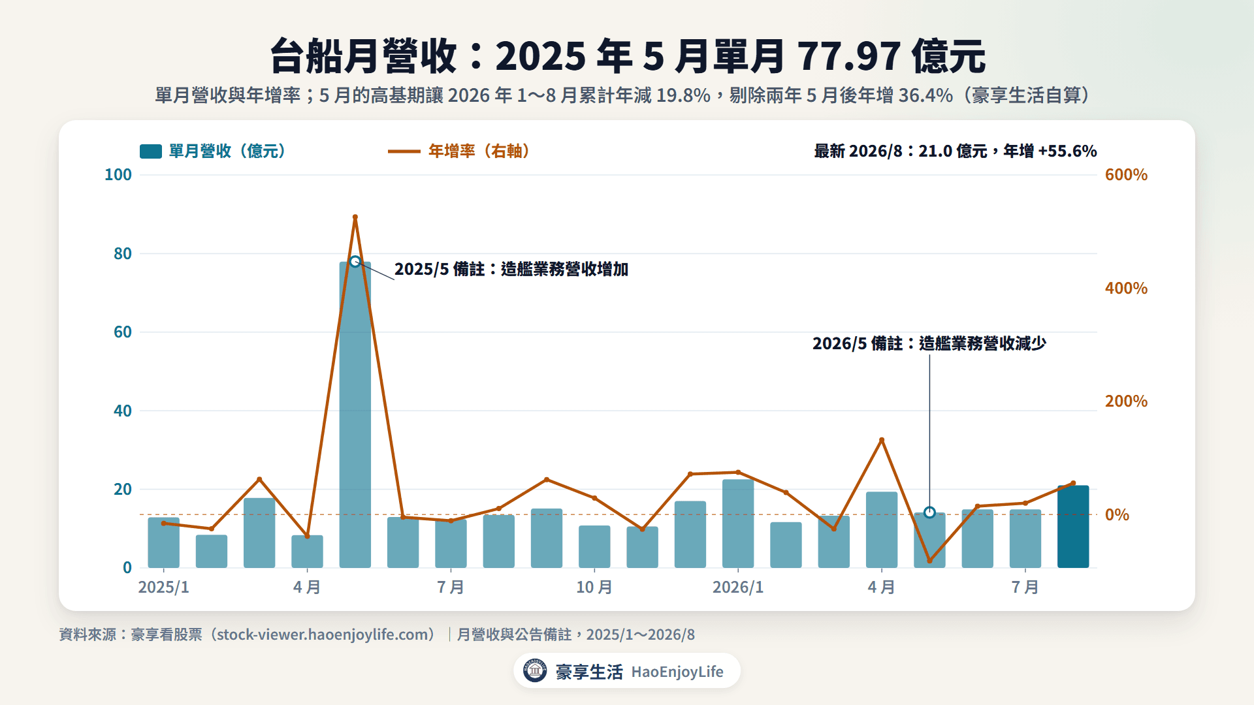Click the left axis label 20
Image resolution: width=1254 pixels, height=705 pixels.
[x=123, y=490]
